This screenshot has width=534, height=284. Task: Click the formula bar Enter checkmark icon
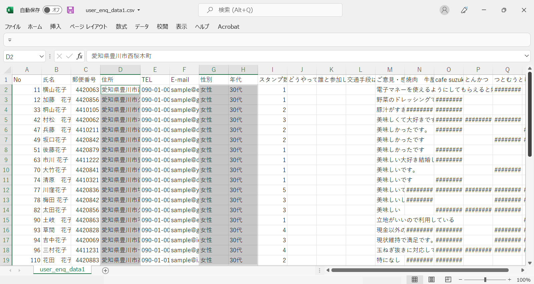point(69,56)
